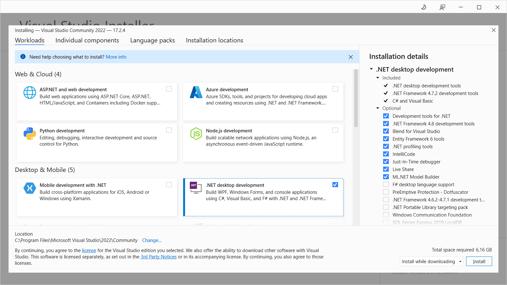Click the .NET desktop development icon

click(x=196, y=188)
